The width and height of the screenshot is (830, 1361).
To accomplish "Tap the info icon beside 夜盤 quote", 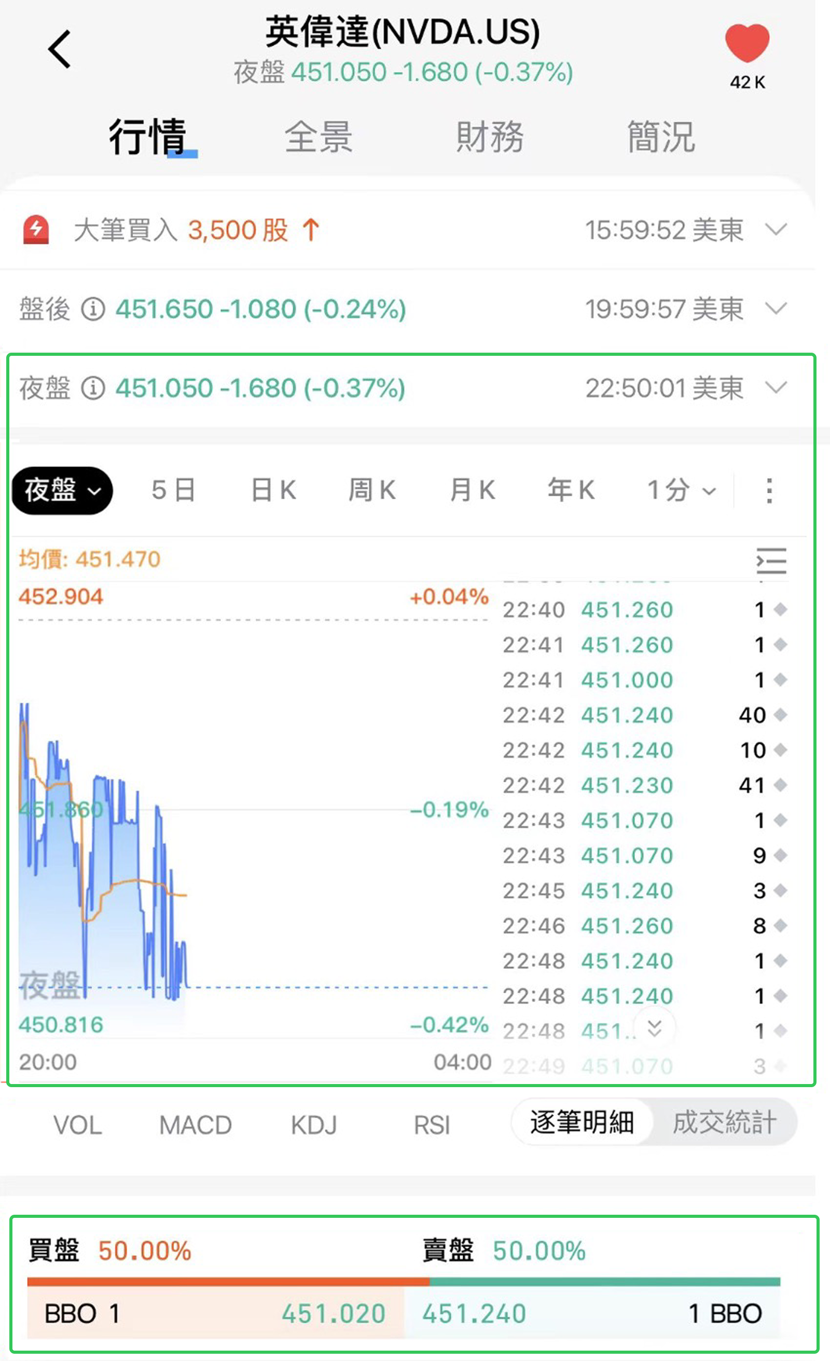I will pos(93,388).
